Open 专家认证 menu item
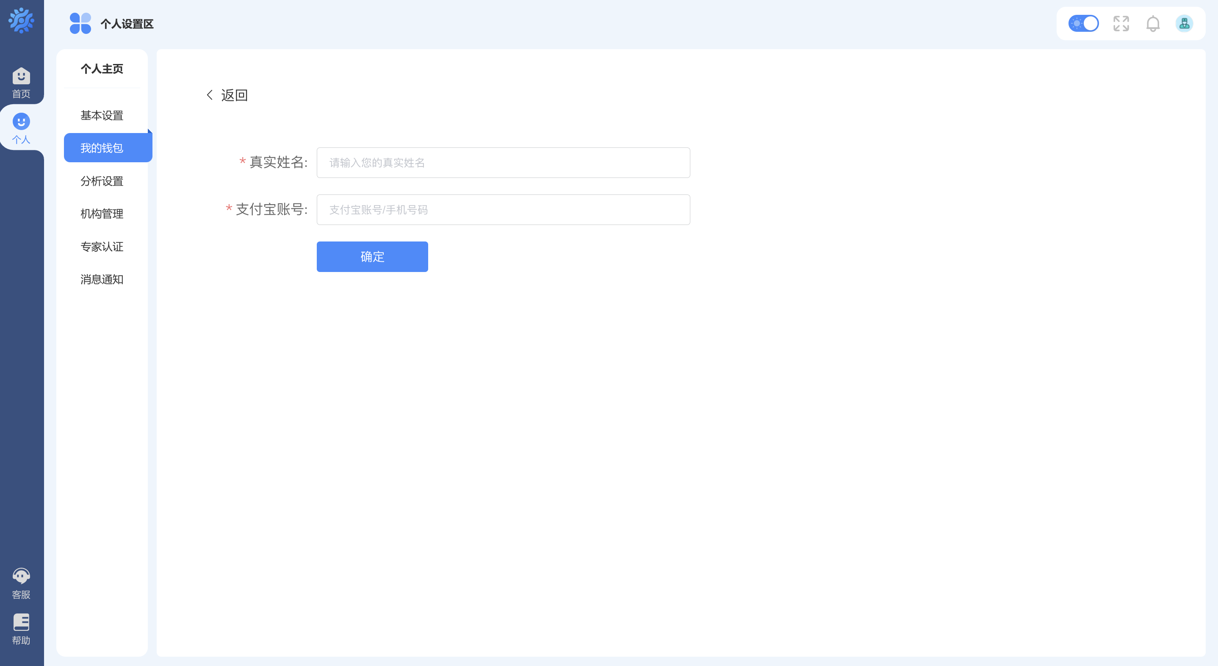 click(102, 247)
